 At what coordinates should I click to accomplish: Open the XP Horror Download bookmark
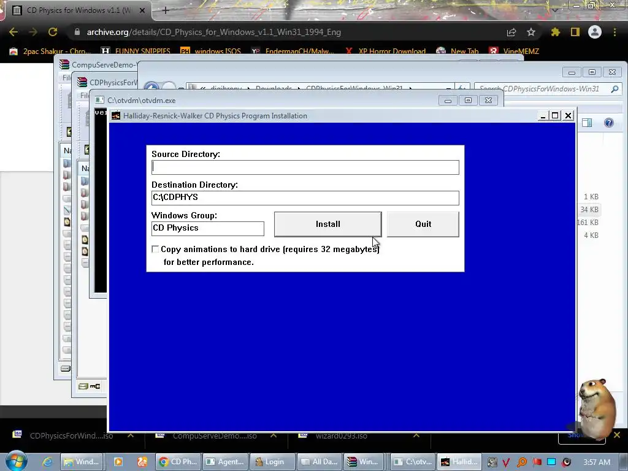(385, 52)
